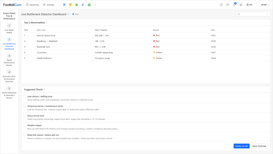The image size is (273, 154).
Task: Open the vertical three-dot more menu
Action: [x=95, y=5]
